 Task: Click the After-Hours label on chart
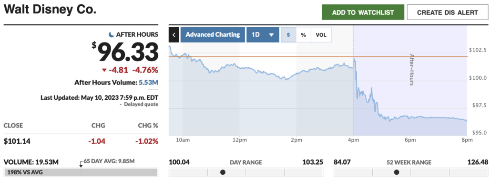[x=412, y=70]
